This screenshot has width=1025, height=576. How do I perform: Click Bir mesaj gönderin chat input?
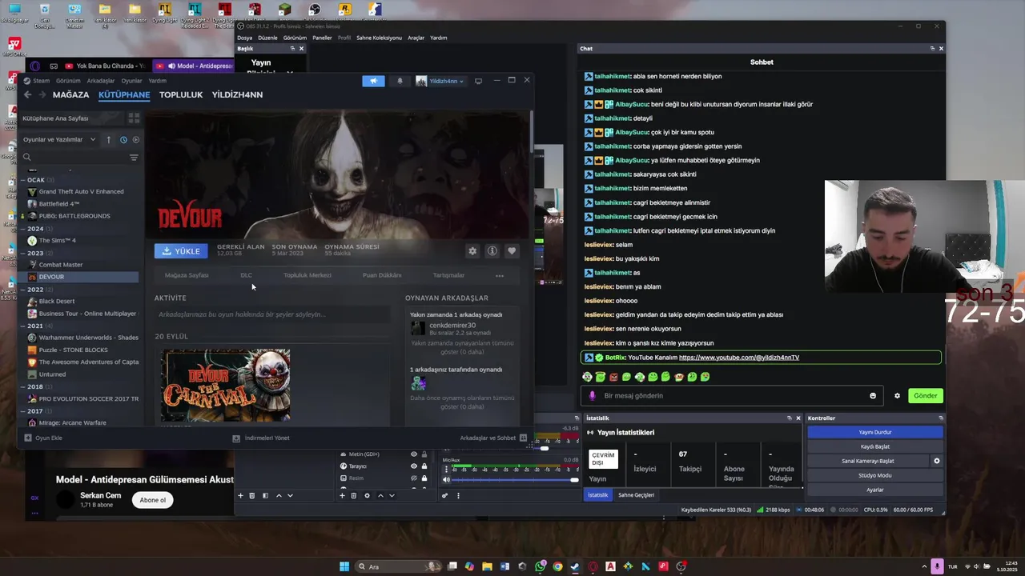click(732, 395)
